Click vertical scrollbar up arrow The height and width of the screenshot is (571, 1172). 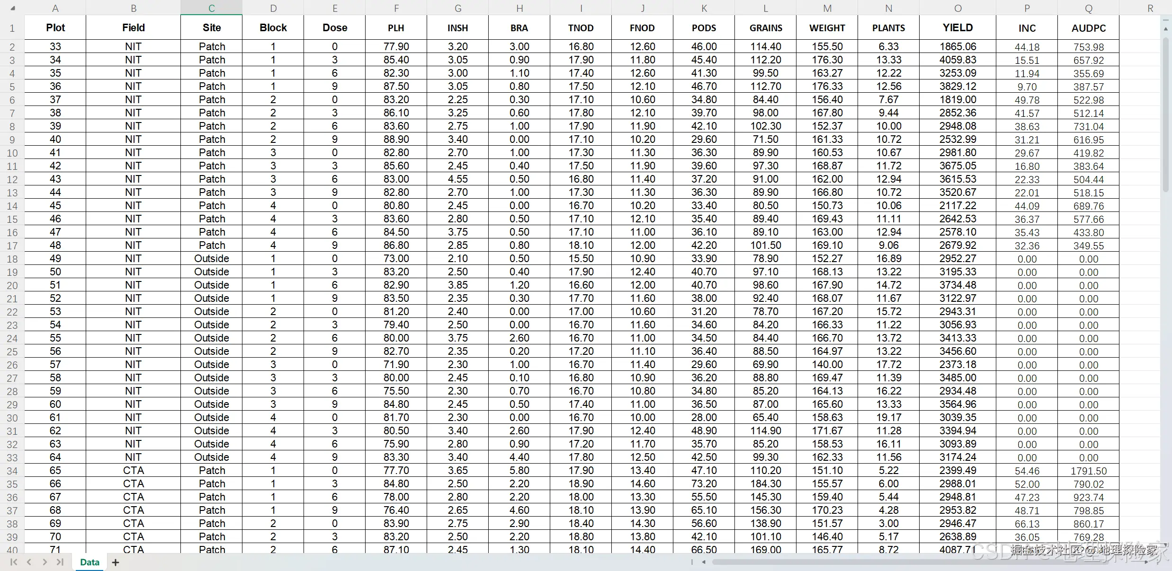1166,29
